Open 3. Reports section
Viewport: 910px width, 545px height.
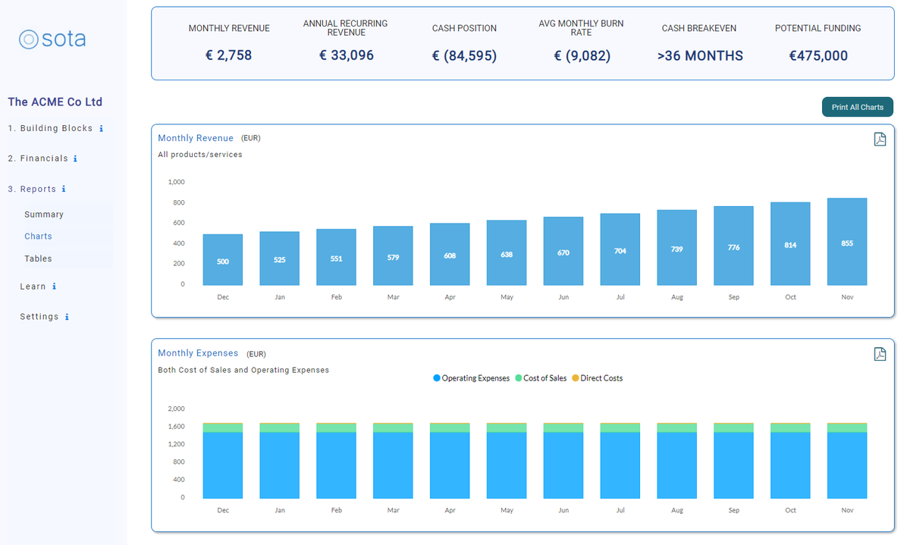pyautogui.click(x=32, y=189)
